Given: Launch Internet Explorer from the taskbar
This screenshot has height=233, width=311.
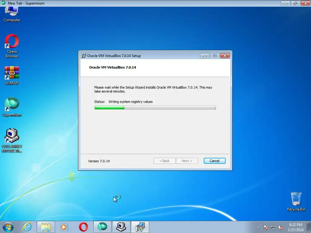Looking at the screenshot, I should click(27, 227).
